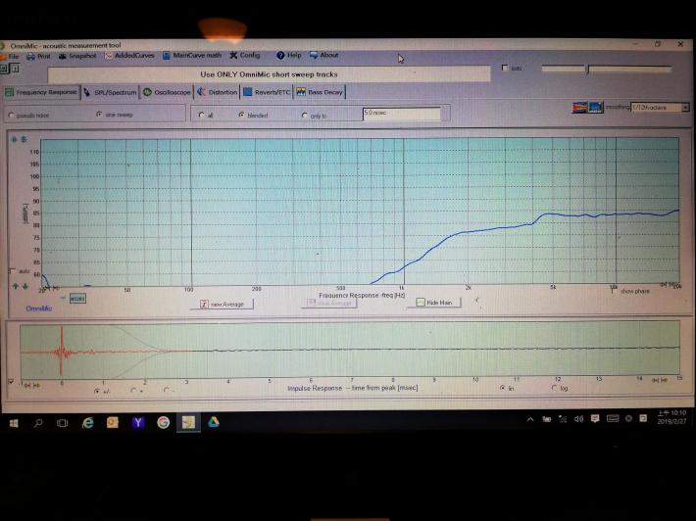Click the first small icon under File
The width and height of the screenshot is (696, 521).
coord(4,69)
